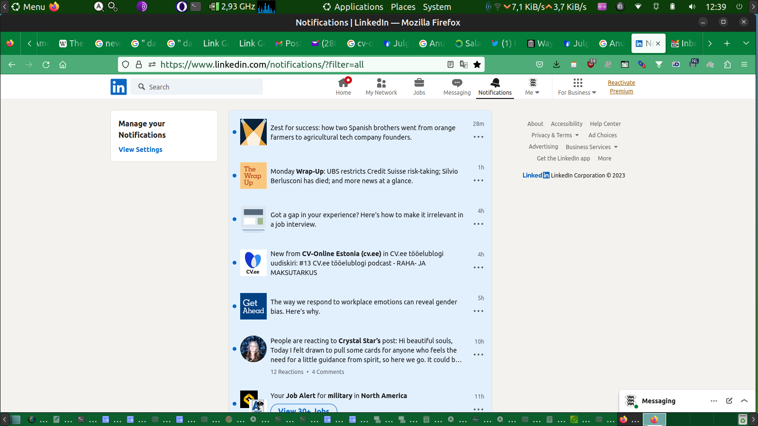Image resolution: width=758 pixels, height=426 pixels.
Task: Open The Wrap Up newsletter thumbnail
Action: click(253, 176)
